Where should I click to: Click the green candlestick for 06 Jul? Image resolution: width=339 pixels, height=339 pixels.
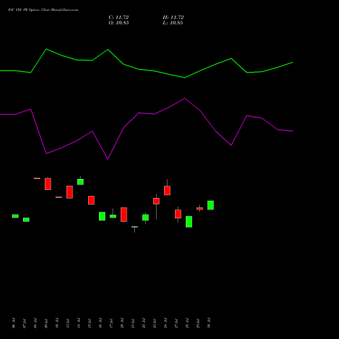[16, 216]
